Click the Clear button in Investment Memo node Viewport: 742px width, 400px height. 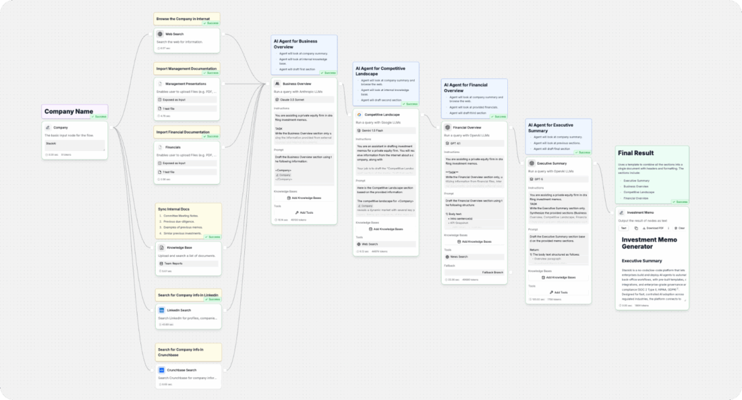679,228
